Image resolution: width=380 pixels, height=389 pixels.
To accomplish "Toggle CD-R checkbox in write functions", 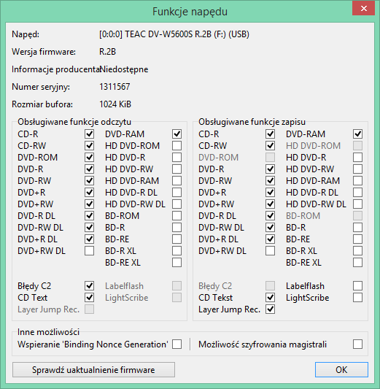I will pos(270,134).
